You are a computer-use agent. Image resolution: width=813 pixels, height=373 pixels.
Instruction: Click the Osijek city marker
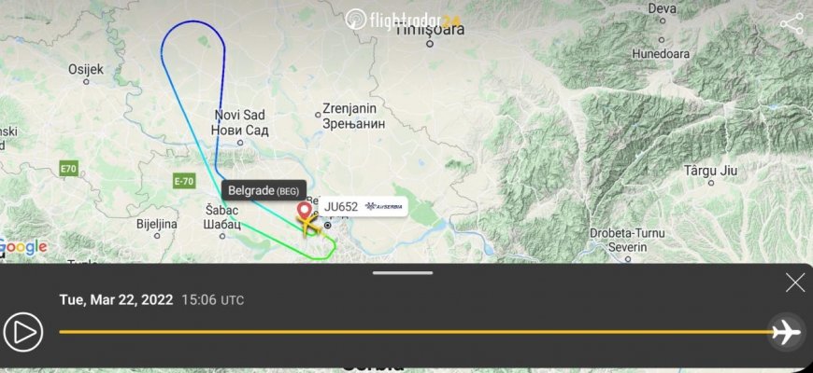click(x=86, y=82)
